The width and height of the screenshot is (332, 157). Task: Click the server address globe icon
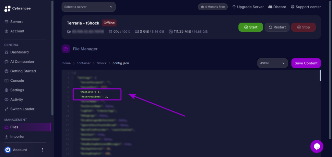pos(69,32)
